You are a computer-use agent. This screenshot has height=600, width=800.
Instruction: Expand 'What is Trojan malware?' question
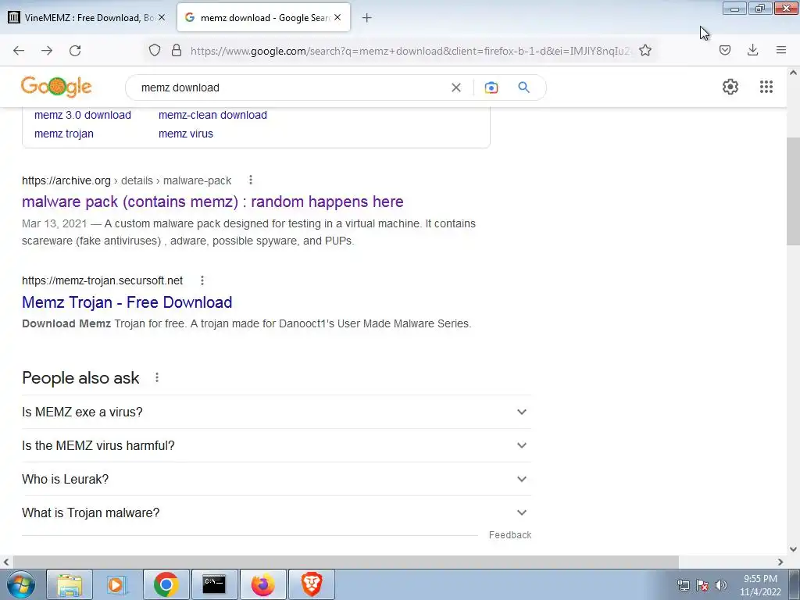[x=276, y=512]
